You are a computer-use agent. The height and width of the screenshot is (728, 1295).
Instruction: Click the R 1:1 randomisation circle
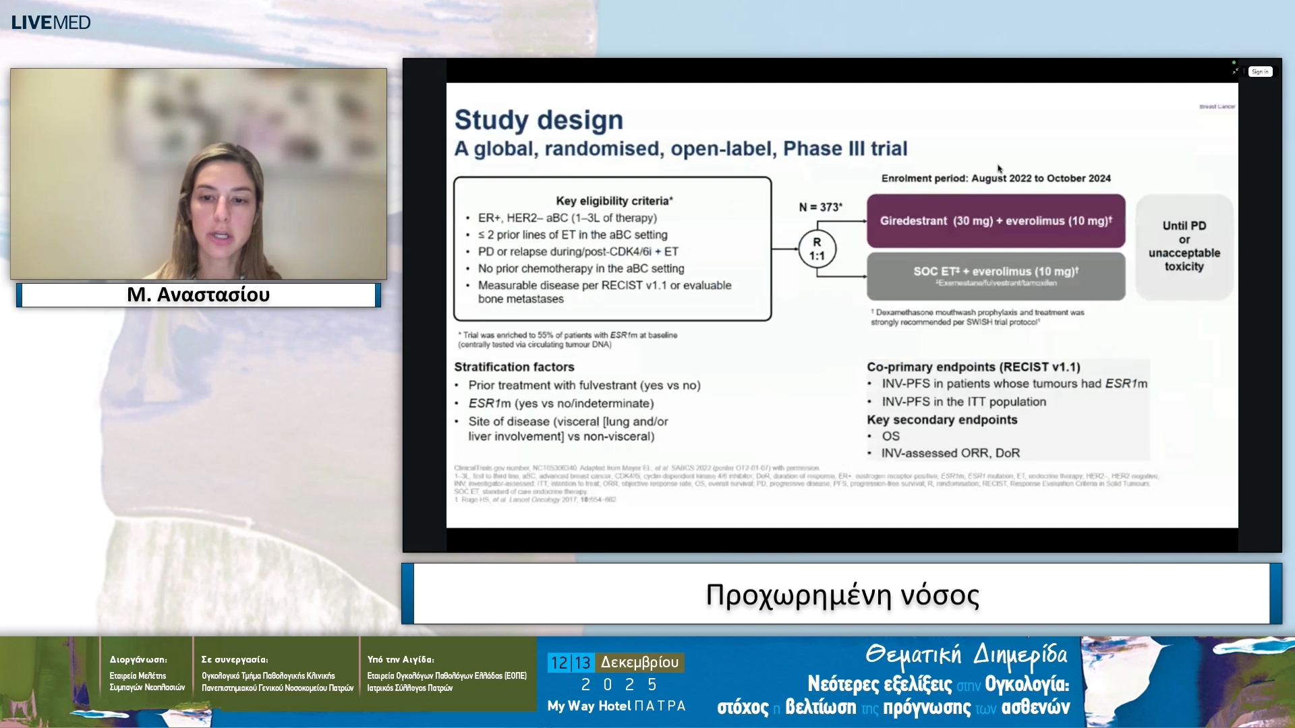click(817, 249)
